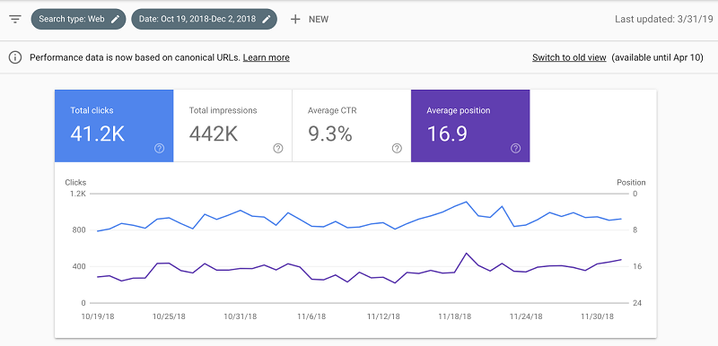
Task: Open the Date: Oct 19, 2018-Dec 2, 2018 chip
Action: 205,19
